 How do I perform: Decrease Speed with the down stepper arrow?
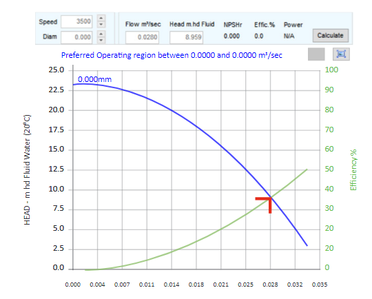[x=101, y=24]
